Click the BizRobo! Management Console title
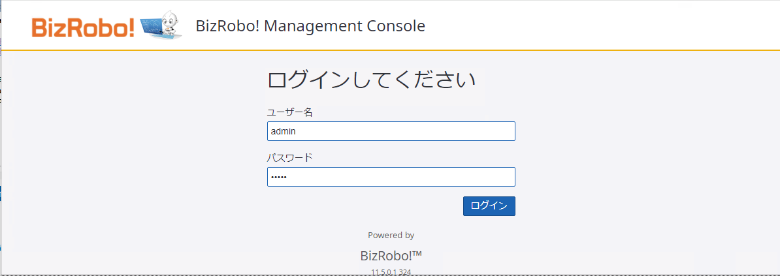Screen dimensions: 780x276 click(310, 26)
